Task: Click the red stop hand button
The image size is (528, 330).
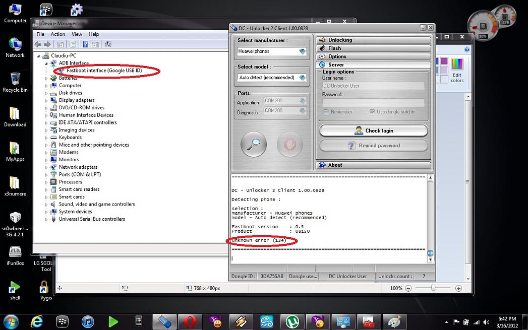Action: [289, 145]
